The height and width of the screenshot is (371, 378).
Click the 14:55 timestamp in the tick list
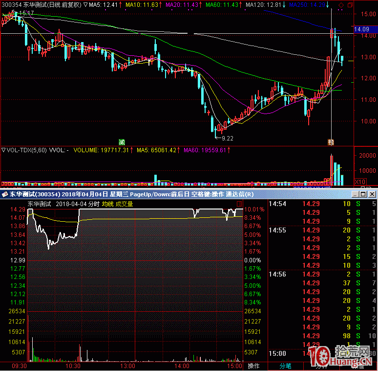tap(277, 230)
